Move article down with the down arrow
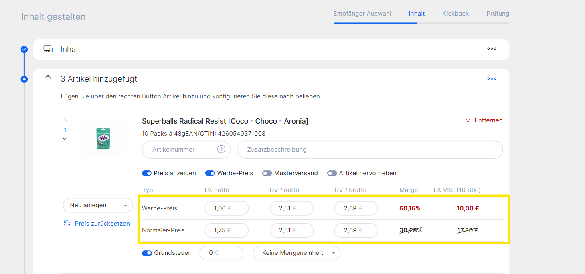 click(65, 139)
